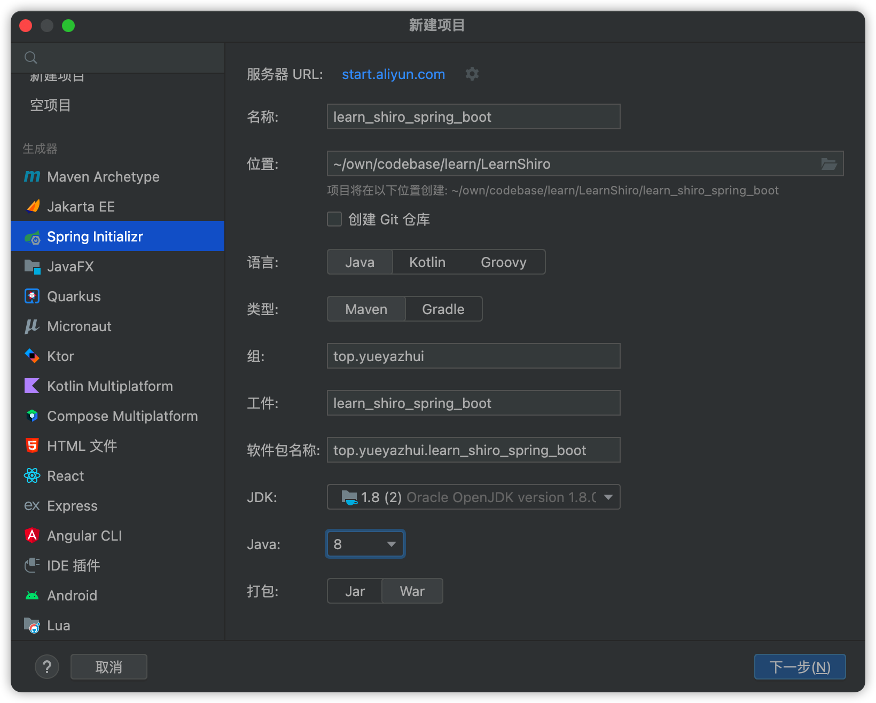
Task: Select Kotlin as the language
Action: (x=427, y=262)
